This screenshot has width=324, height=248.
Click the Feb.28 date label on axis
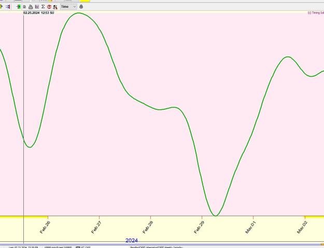click(x=148, y=227)
